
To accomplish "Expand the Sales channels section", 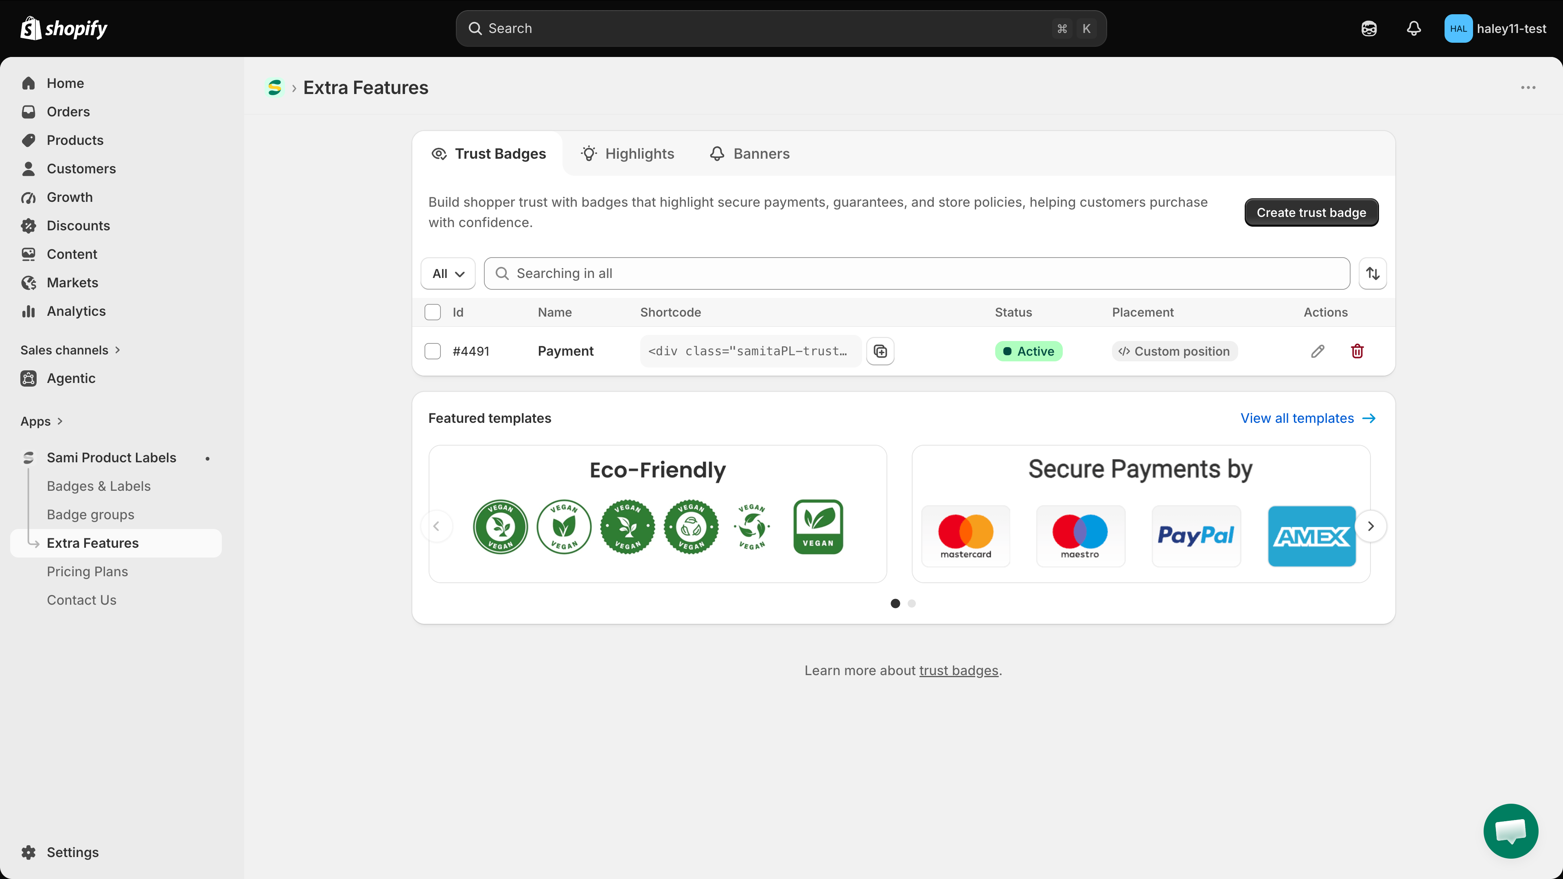I will (x=70, y=350).
